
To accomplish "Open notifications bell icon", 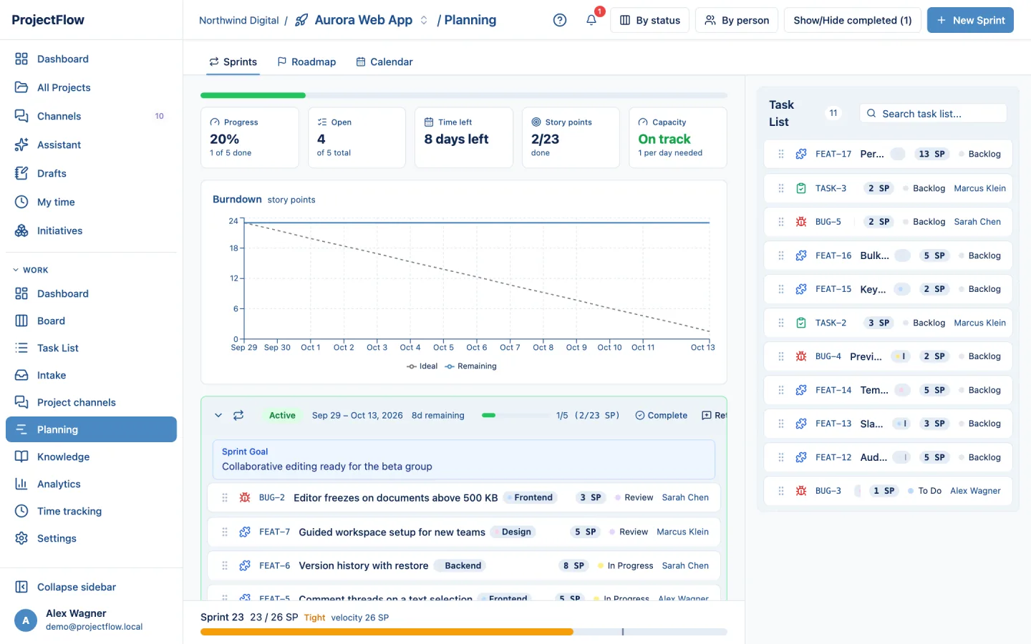I will (x=591, y=20).
